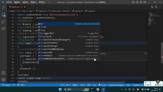Open Problems via errors and warnings count

pos(21,85)
